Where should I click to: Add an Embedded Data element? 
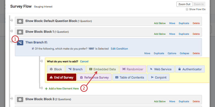point(102,69)
